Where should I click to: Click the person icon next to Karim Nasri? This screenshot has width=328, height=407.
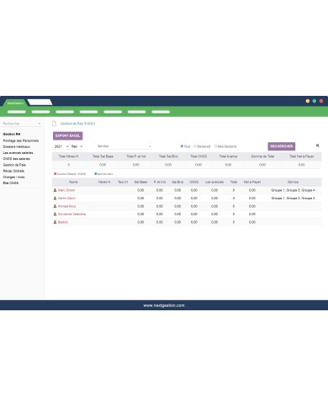point(55,198)
